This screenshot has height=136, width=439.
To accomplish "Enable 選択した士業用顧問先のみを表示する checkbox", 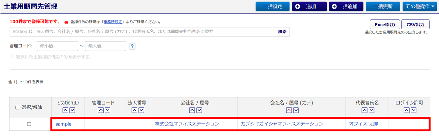I will (12, 57).
